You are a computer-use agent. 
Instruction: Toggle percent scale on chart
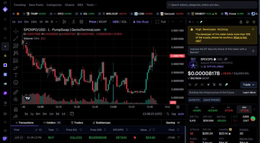(x=168, y=114)
